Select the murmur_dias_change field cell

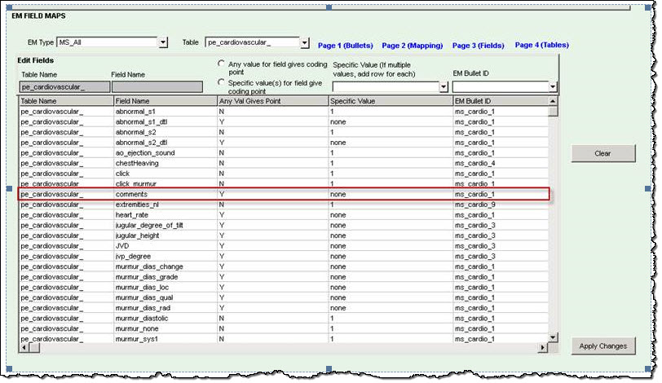(165, 266)
